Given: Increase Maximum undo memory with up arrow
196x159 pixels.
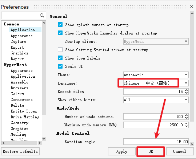Looking at the screenshot, I should click(x=186, y=123).
